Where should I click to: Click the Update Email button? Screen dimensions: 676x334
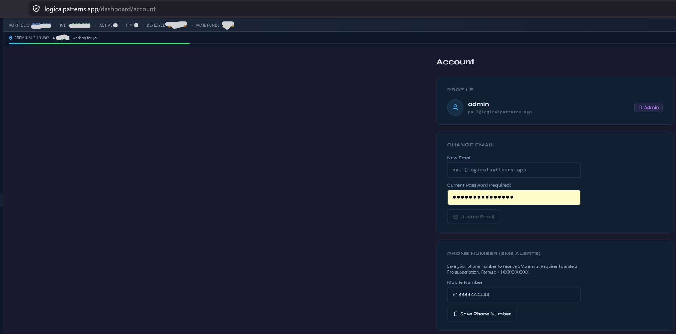(474, 217)
